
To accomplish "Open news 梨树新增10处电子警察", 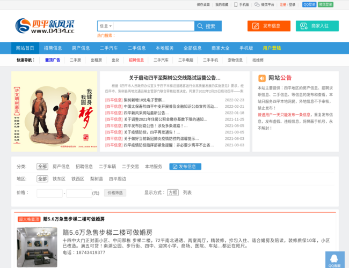I will point(144,100).
